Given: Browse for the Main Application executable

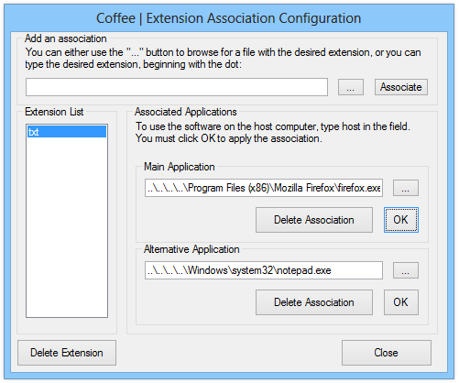Looking at the screenshot, I should 406,188.
